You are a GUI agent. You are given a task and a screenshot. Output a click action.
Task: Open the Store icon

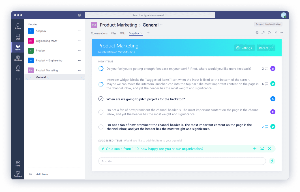[x=18, y=163]
